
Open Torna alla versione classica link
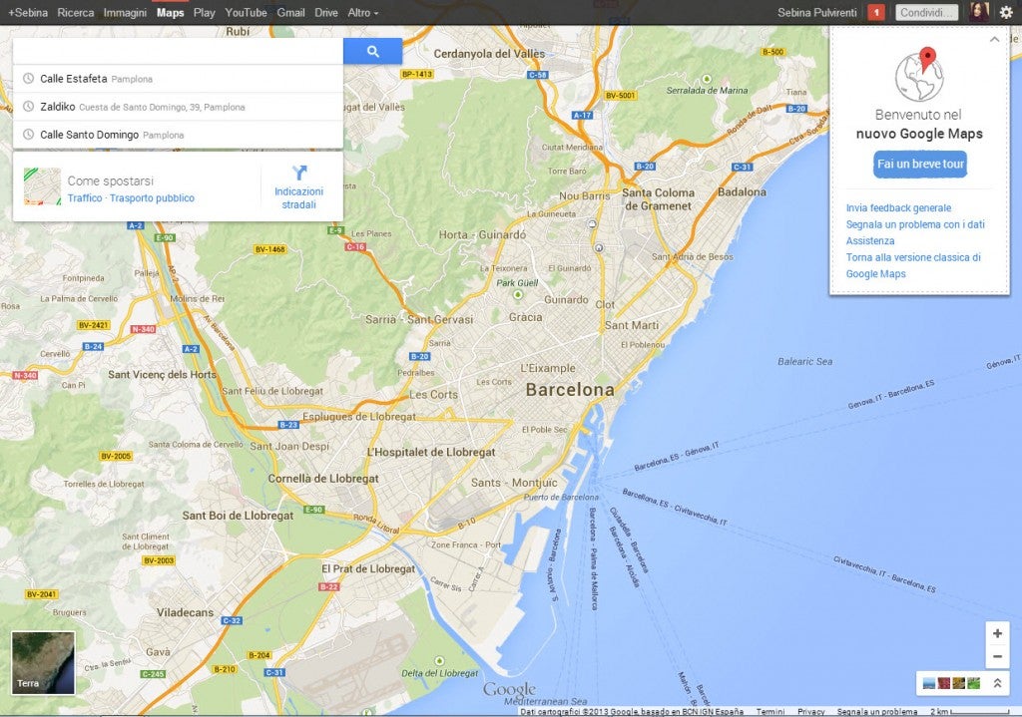coord(913,265)
